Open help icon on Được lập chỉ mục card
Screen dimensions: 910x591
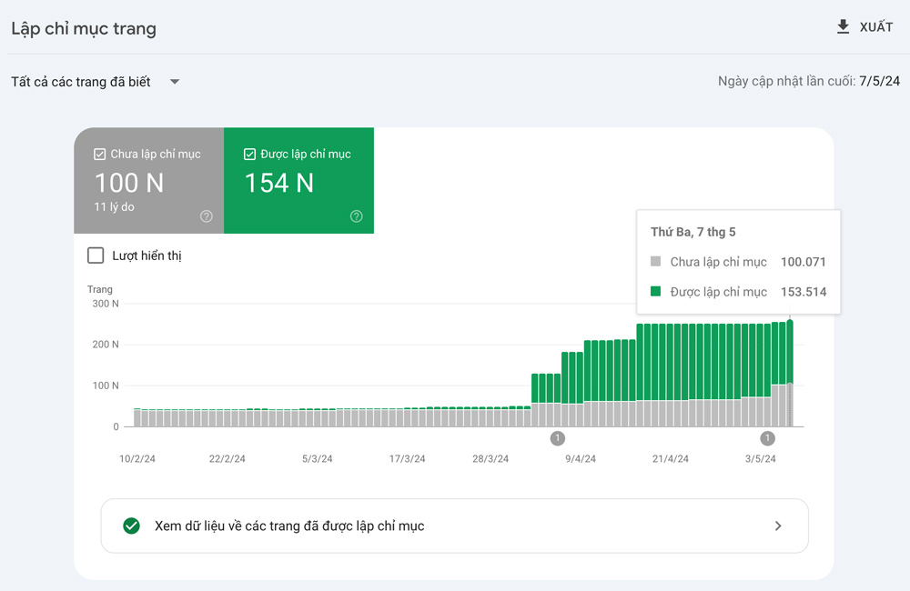pyautogui.click(x=356, y=216)
